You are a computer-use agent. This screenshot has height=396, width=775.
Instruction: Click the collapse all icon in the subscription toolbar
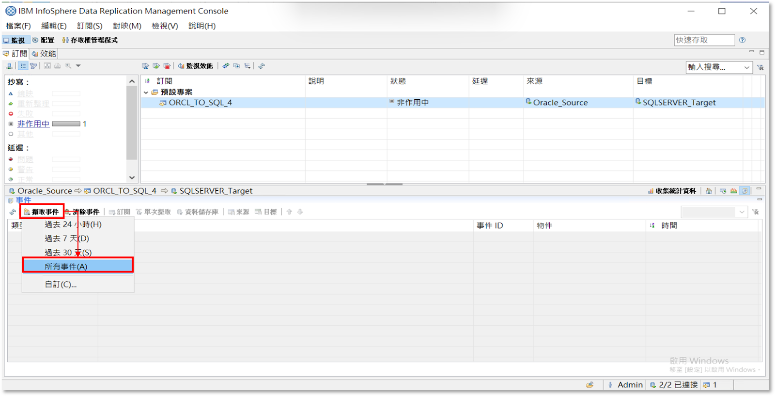[247, 66]
